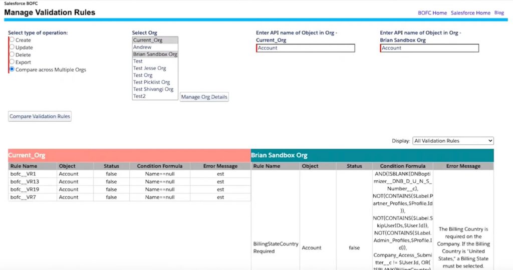The height and width of the screenshot is (270, 513).
Task: Select the Export operation radio button
Action: pos(12,62)
